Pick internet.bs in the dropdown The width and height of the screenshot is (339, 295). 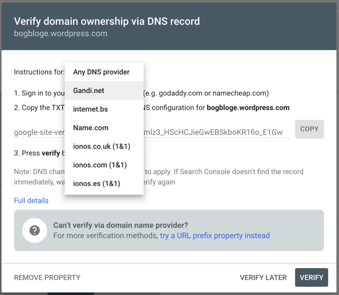(x=104, y=109)
